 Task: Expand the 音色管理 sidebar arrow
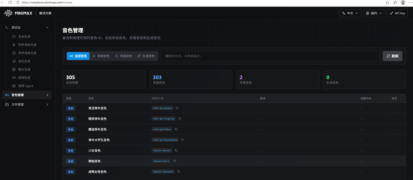47,95
